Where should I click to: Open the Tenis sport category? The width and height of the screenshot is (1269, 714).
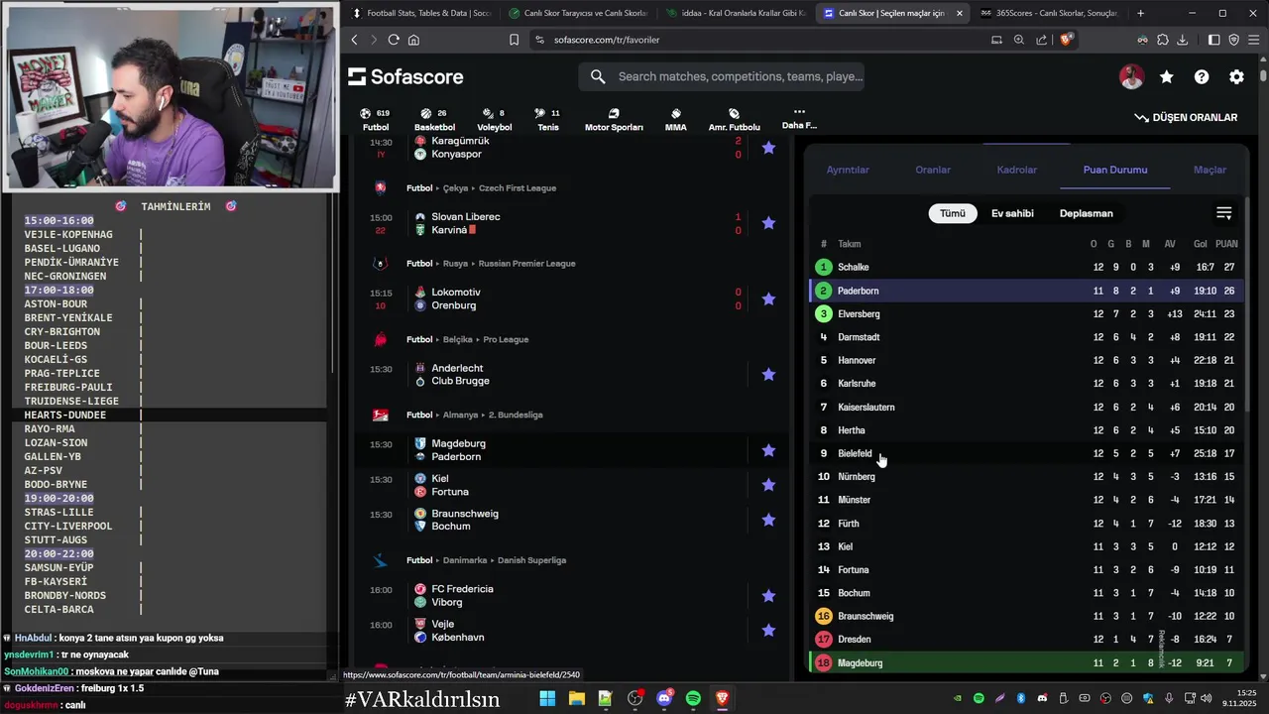pyautogui.click(x=548, y=119)
